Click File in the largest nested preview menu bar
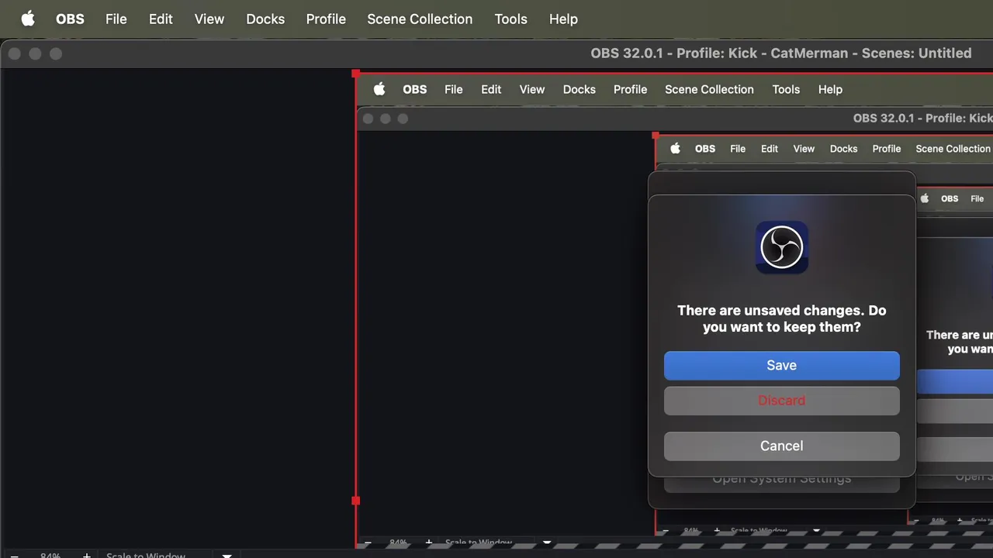Screen dimensions: 993x558 (453, 89)
